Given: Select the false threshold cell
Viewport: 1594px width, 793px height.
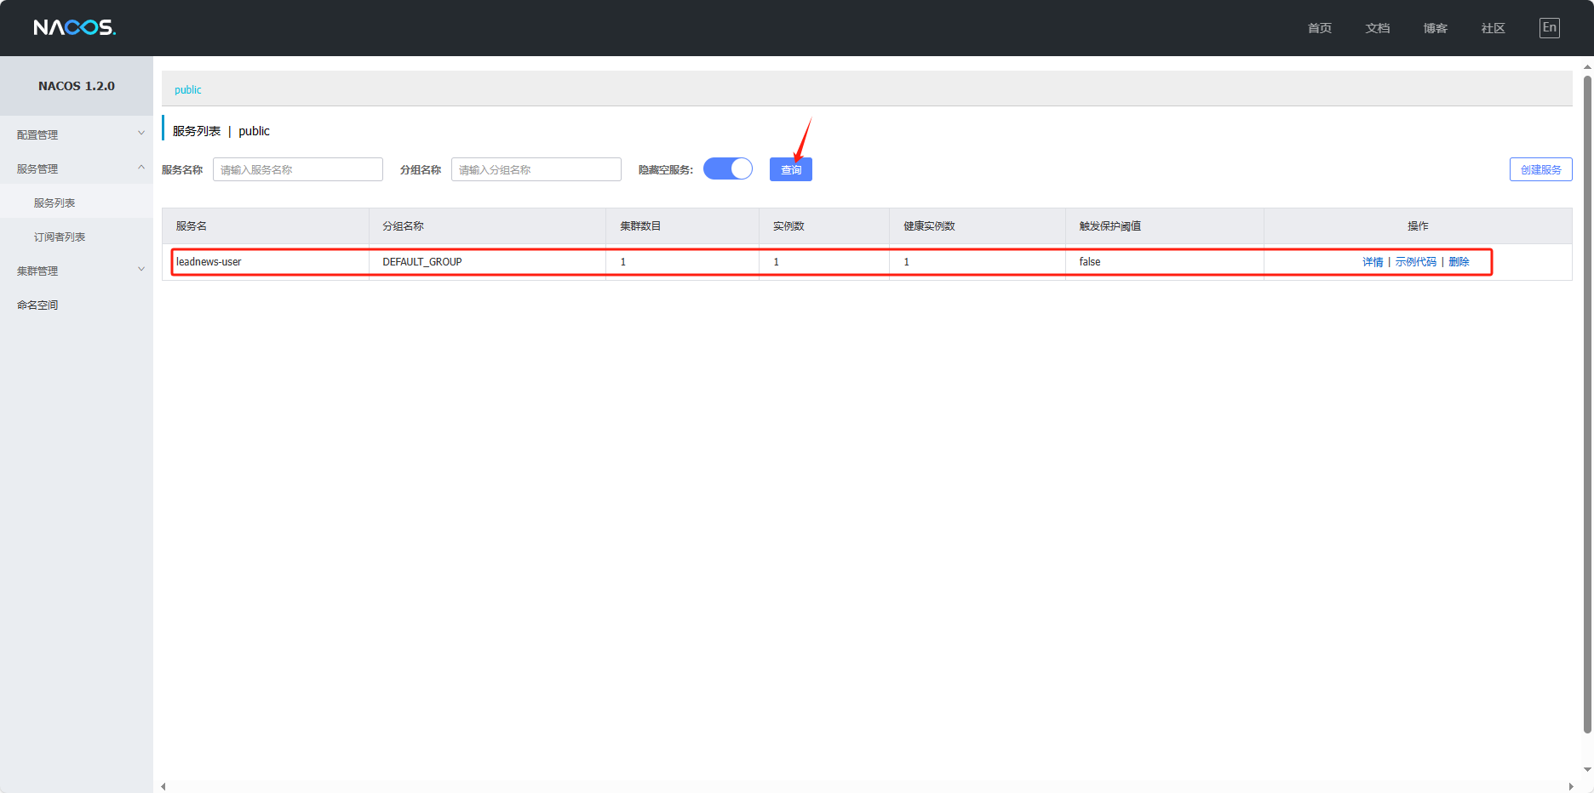Looking at the screenshot, I should point(1165,262).
